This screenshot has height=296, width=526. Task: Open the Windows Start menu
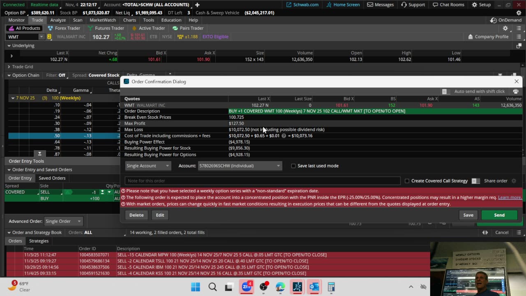196,287
